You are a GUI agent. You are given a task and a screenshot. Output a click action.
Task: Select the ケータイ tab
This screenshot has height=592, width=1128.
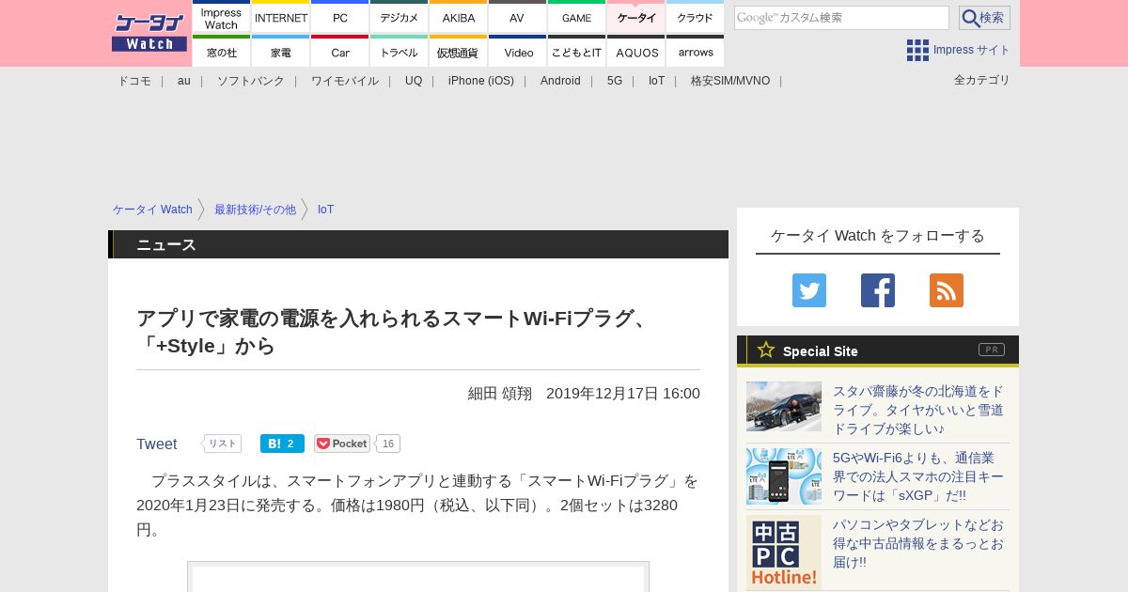636,18
